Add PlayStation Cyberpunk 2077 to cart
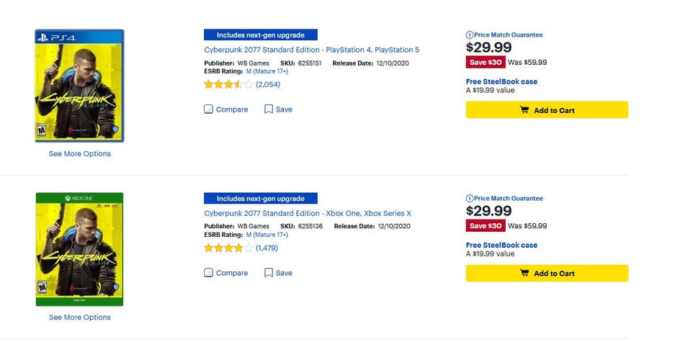 pyautogui.click(x=547, y=110)
